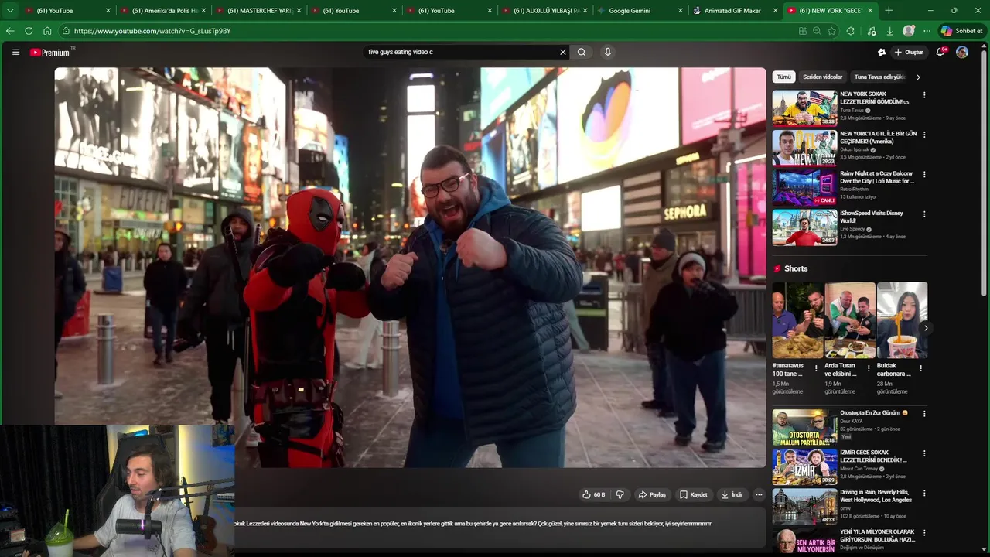Open YouTube notifications bell
The image size is (990, 557).
(940, 52)
